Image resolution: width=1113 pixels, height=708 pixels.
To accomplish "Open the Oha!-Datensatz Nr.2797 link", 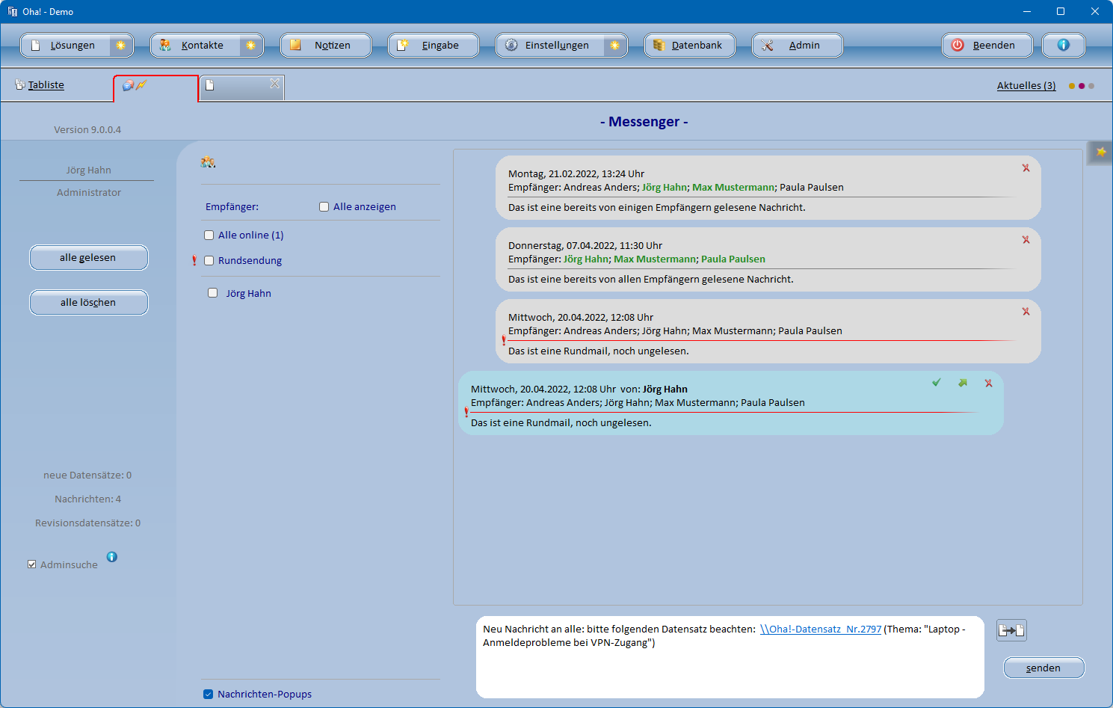I will [820, 629].
